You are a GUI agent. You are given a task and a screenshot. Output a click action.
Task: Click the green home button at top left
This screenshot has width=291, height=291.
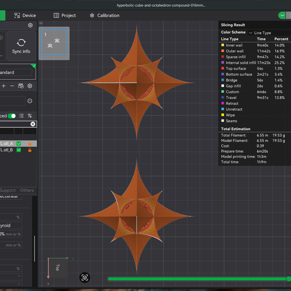pos(2,15)
